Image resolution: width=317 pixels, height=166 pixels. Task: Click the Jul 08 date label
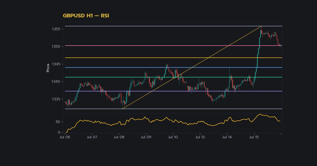point(119,137)
